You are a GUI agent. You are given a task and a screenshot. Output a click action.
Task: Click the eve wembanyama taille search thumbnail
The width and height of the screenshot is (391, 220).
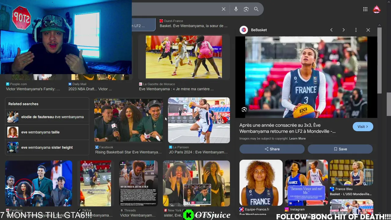tap(13, 132)
